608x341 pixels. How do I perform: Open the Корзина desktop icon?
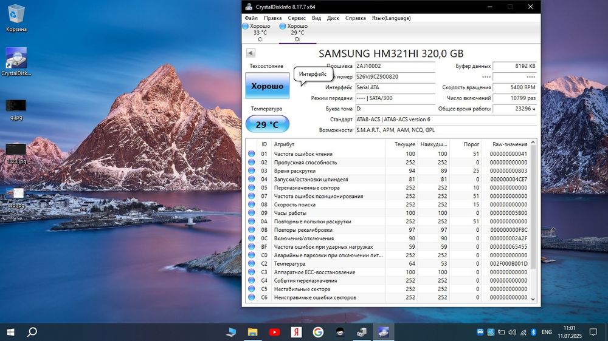[x=16, y=18]
